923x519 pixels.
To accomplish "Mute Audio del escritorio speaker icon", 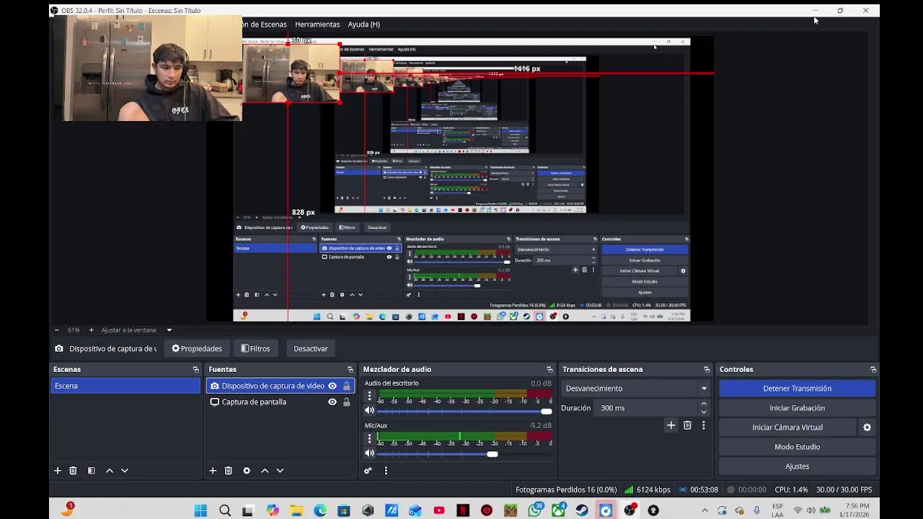I will [x=370, y=411].
